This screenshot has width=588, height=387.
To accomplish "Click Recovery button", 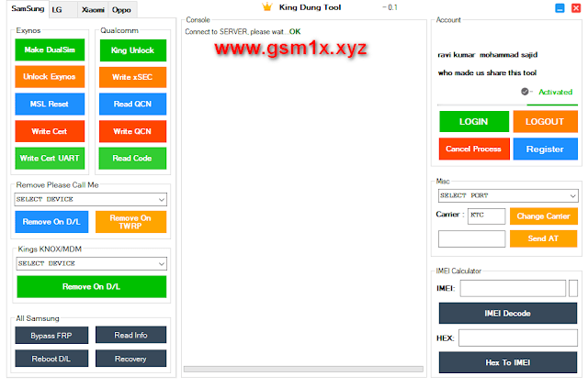I will [x=130, y=359].
